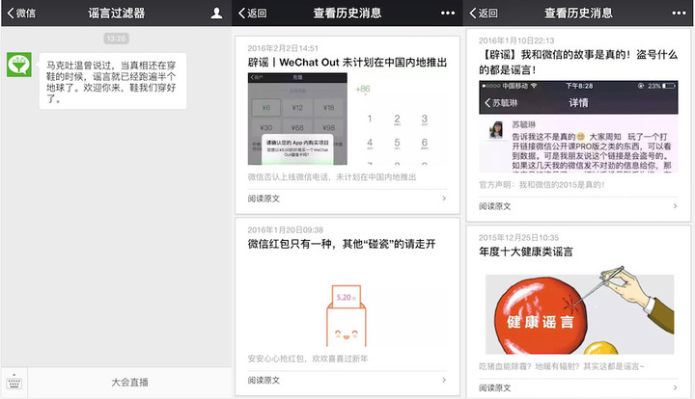
Task: Tap the 5.20 red envelope illustration
Action: pyautogui.click(x=347, y=315)
